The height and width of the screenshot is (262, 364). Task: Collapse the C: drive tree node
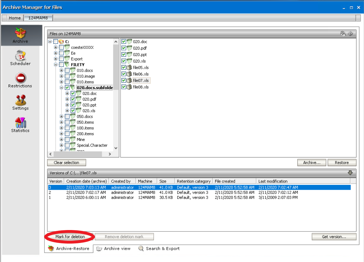50,41
